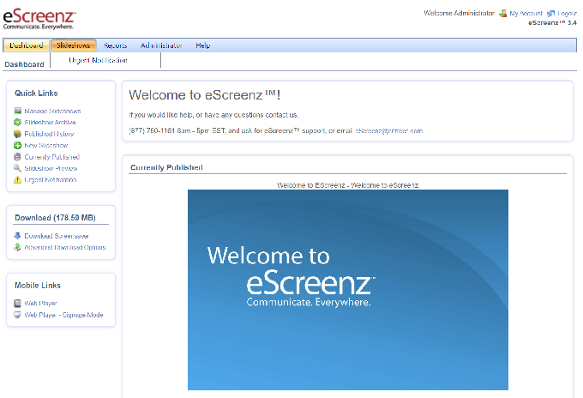Click the 'Welcome to EScreenz - Welcome to eScreenz' caption
This screenshot has height=398, width=583.
[x=347, y=185]
